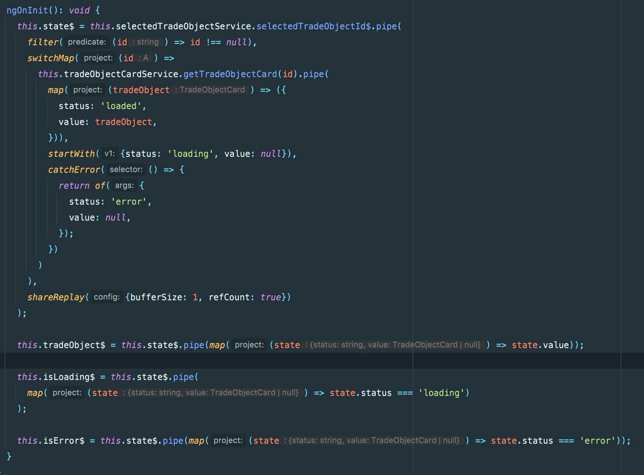This screenshot has width=644, height=475.
Task: Click 'loading' string inside startWith
Action: coord(191,154)
